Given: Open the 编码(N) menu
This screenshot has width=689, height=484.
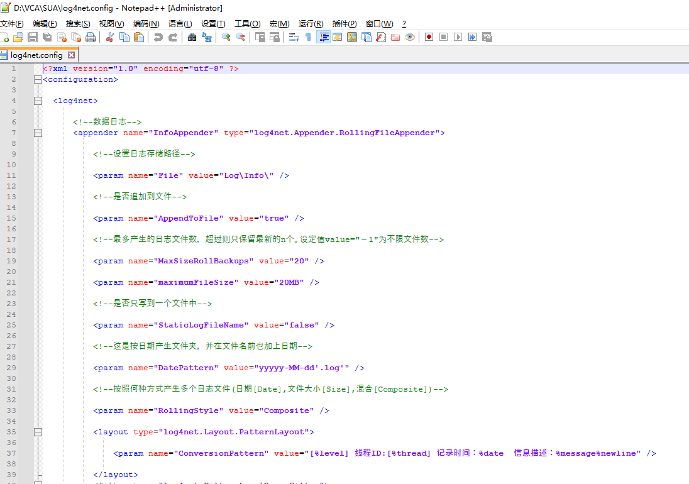Looking at the screenshot, I should pos(146,24).
